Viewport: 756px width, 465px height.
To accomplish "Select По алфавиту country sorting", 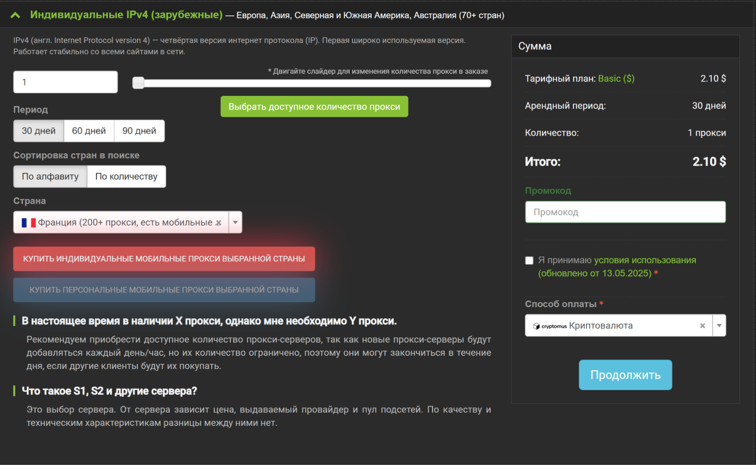I will [50, 176].
